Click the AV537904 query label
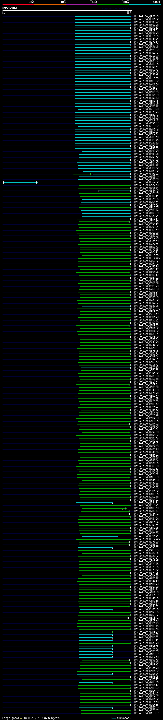163x720 pixels. pyautogui.click(x=9, y=8)
